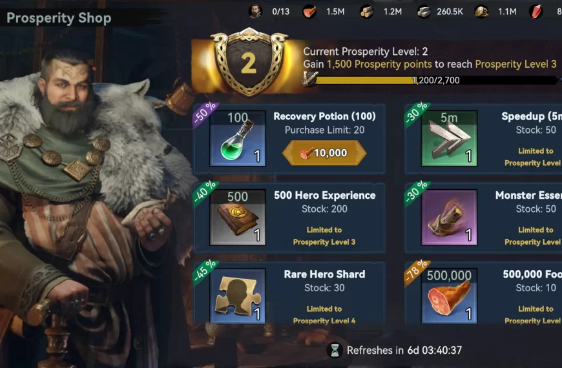Select the iron ingot resource icon

click(x=424, y=12)
